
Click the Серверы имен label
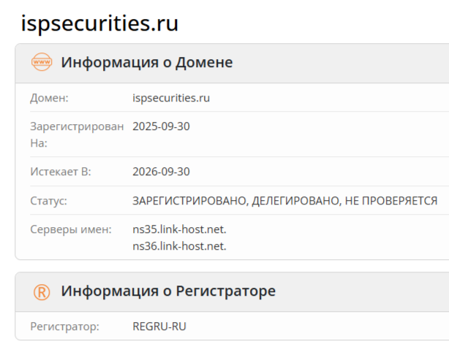pyautogui.click(x=71, y=230)
